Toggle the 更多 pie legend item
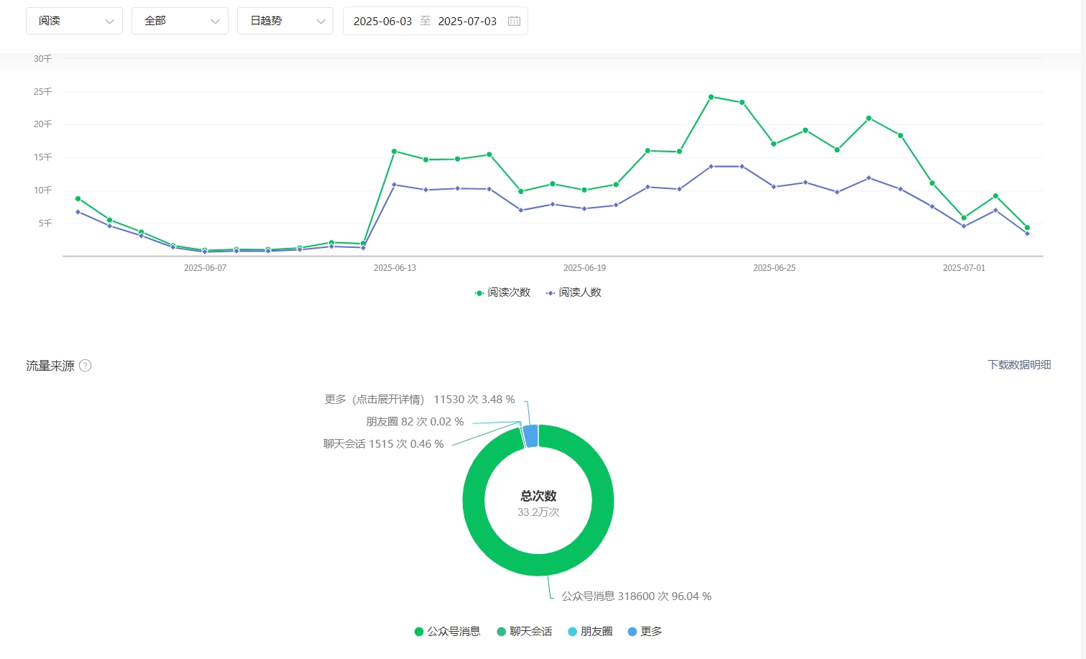 click(645, 632)
